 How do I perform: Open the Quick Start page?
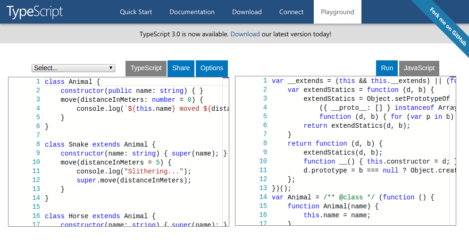[136, 12]
